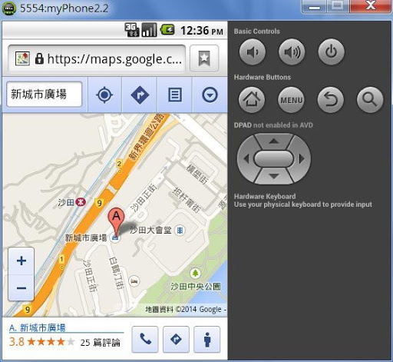Viewport: 393px width, 362px height.
Task: Click the maps.google URL address bar
Action: [x=97, y=58]
